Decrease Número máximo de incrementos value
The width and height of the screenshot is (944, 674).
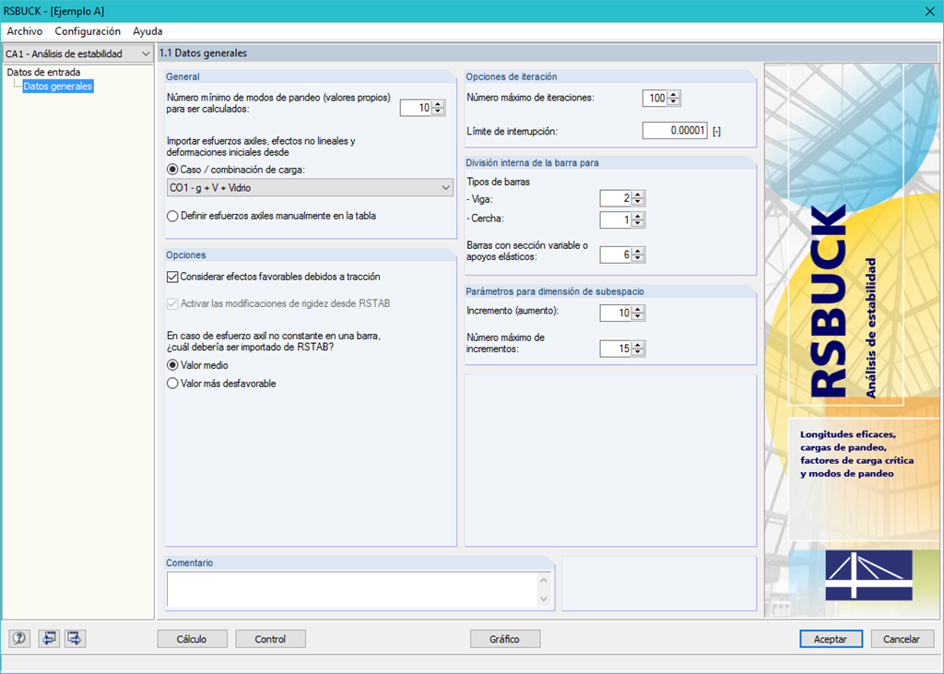click(638, 352)
